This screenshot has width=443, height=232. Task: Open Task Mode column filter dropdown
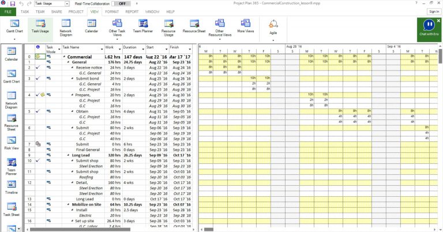59,49
